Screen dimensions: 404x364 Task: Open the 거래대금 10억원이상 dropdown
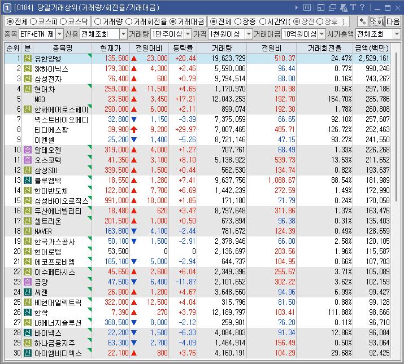pos(322,34)
